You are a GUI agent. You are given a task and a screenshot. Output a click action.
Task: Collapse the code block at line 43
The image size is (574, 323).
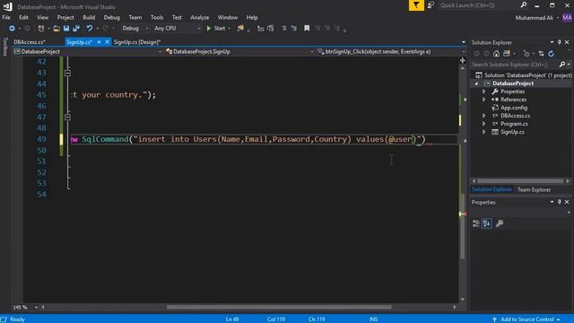(68, 73)
